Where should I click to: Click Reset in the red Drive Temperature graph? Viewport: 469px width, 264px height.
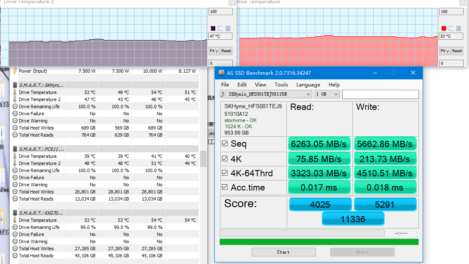coord(457,51)
